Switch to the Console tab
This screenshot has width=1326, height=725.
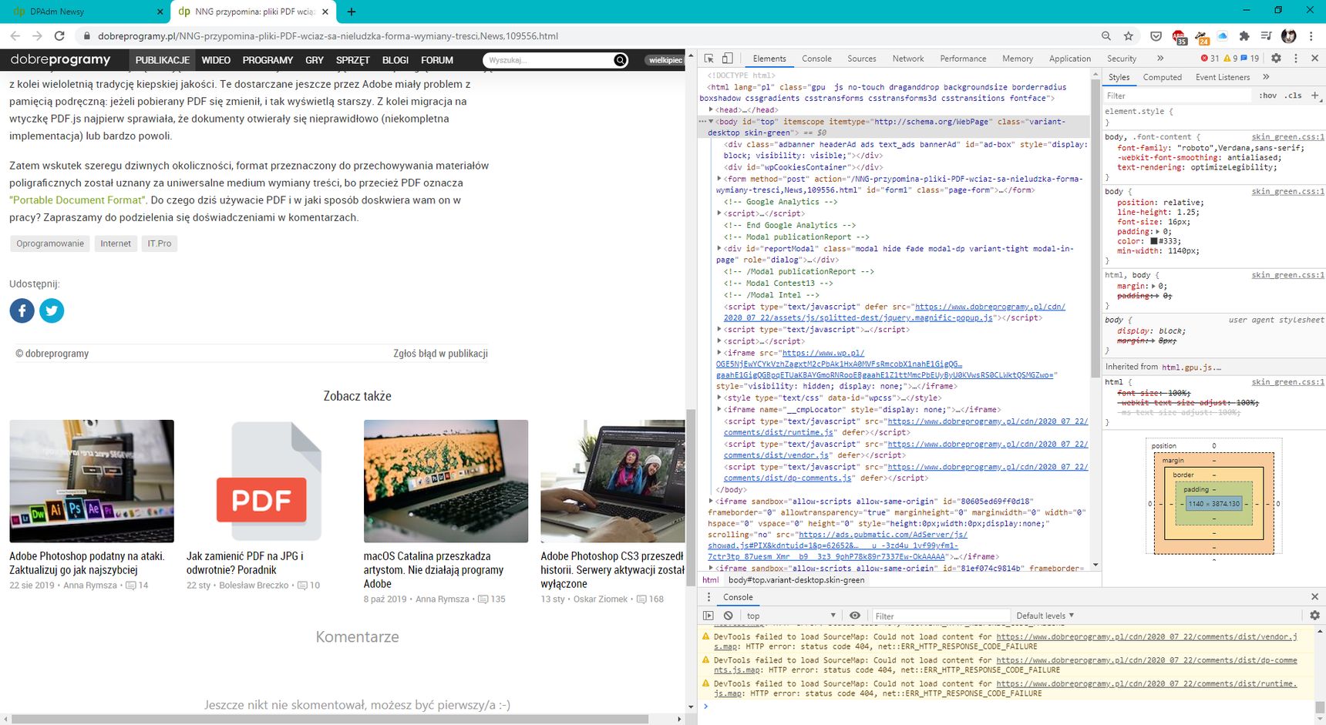tap(816, 59)
